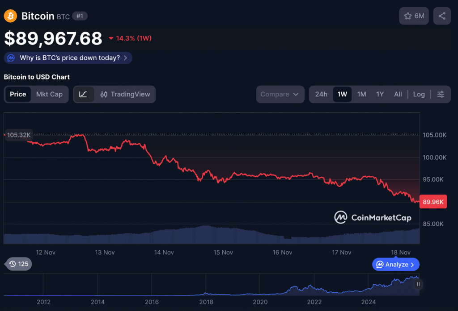Open the Compare dropdown
The image size is (458, 311).
pos(280,94)
